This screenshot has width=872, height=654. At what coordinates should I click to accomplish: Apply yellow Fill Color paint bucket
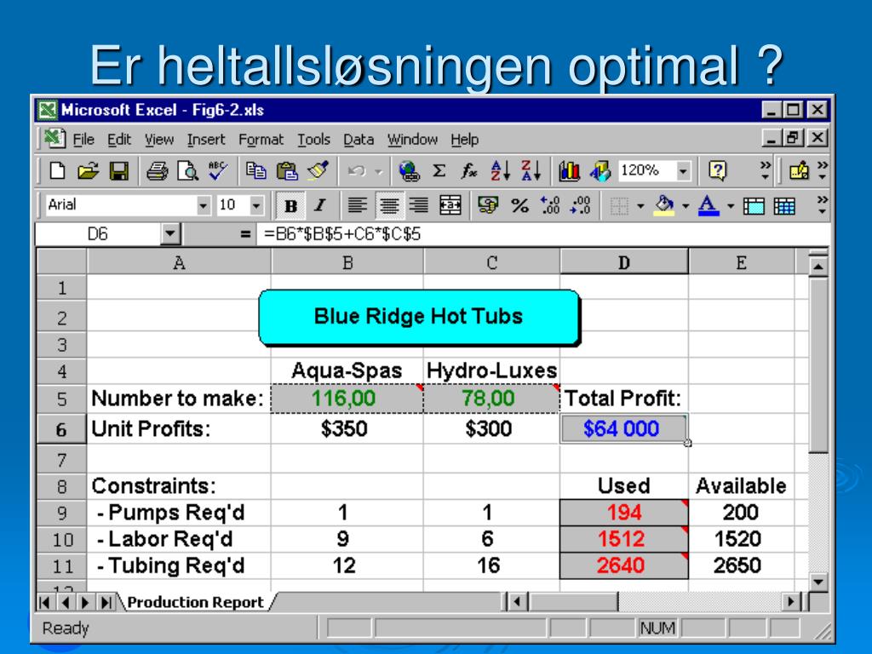[x=664, y=206]
